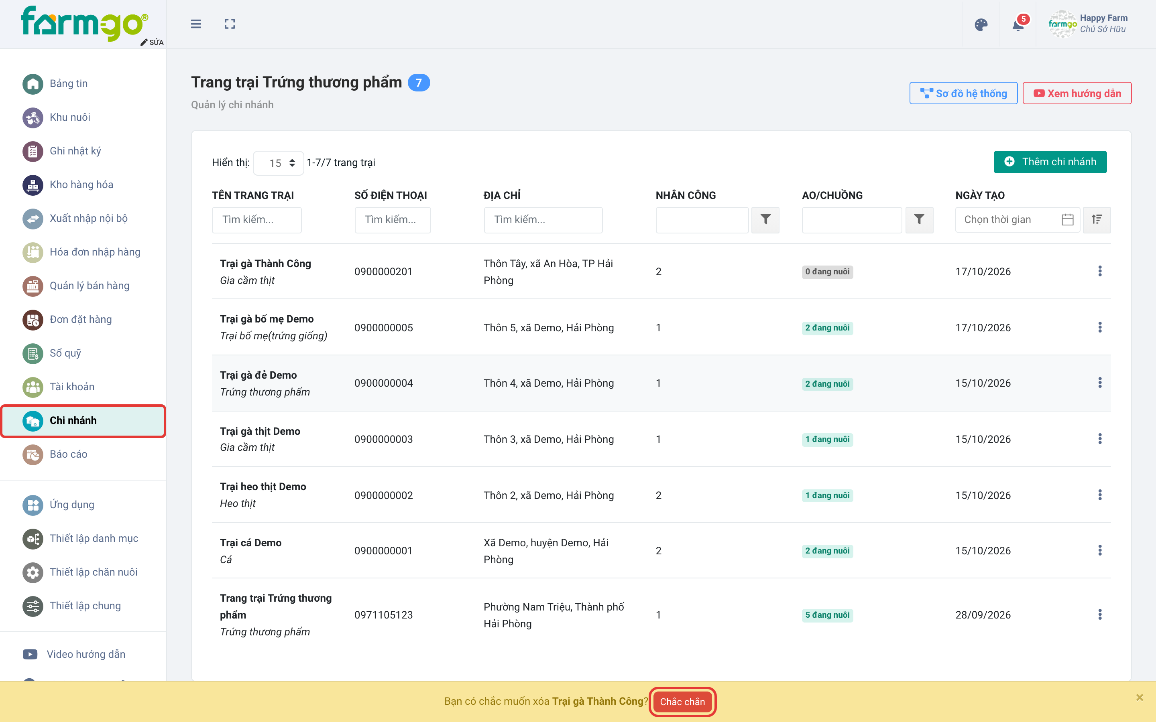This screenshot has height=722, width=1156.
Task: Open the Hiển thị 15 rows dropdown
Action: [279, 163]
